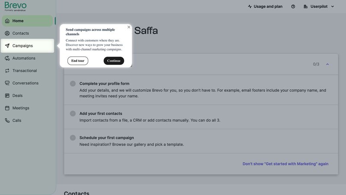Viewport: 346px width, 195px height.
Task: Toggle the Schedule your first campaign checkmark
Action: pyautogui.click(x=73, y=138)
